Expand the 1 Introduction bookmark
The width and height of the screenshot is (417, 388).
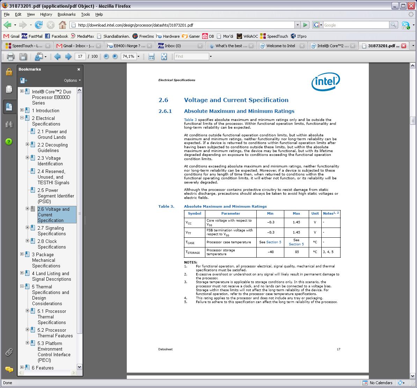tap(22, 110)
